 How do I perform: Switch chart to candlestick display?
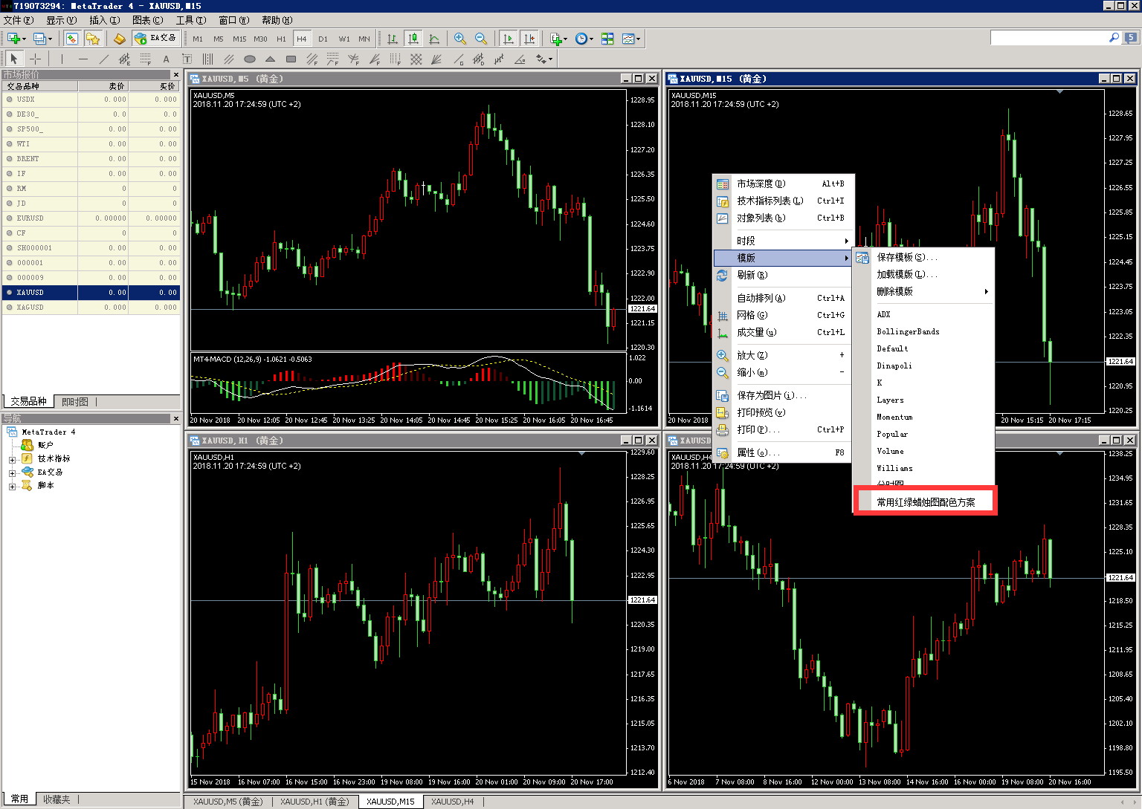tap(413, 39)
